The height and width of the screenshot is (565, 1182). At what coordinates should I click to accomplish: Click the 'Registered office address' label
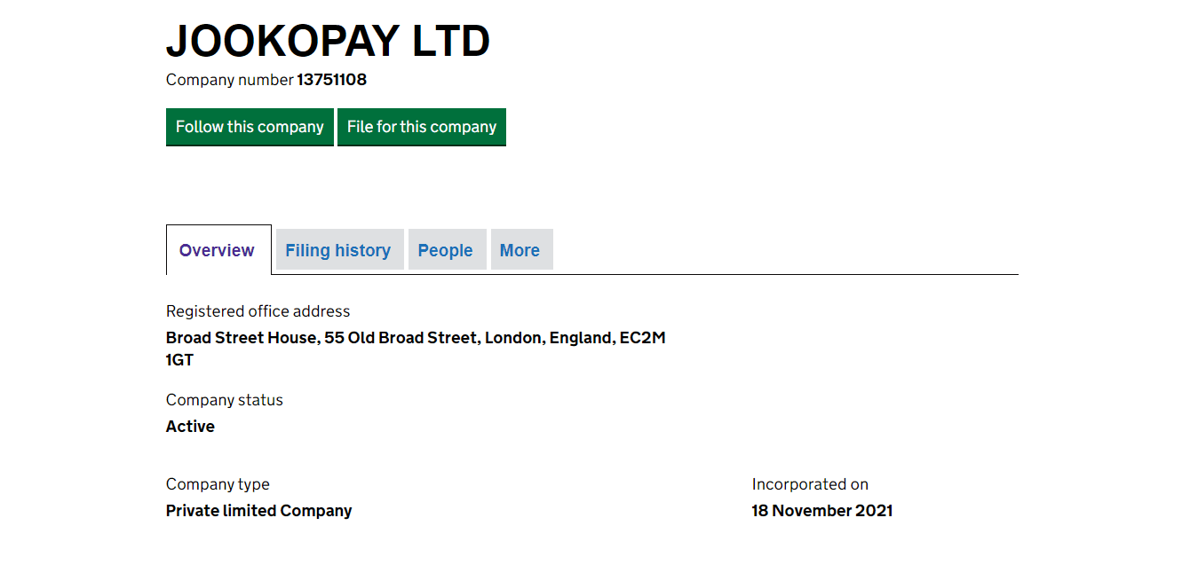(258, 311)
